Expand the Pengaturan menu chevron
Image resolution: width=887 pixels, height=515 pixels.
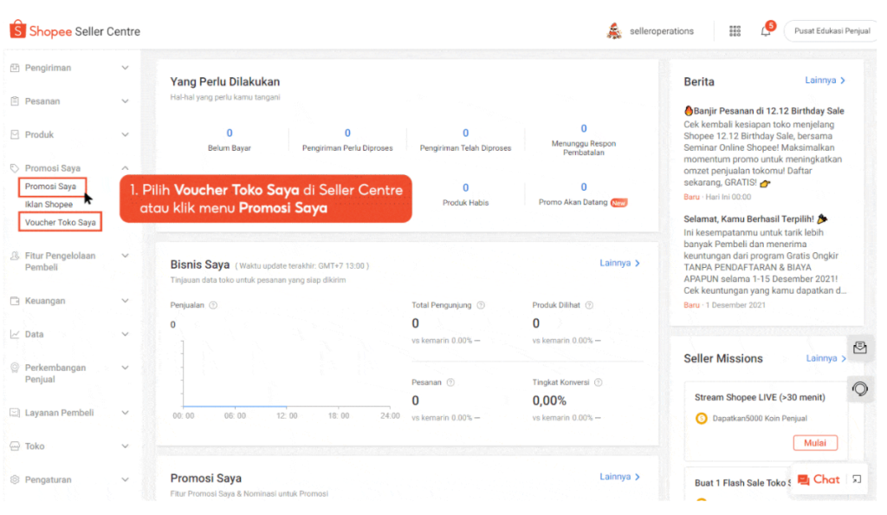coord(125,479)
